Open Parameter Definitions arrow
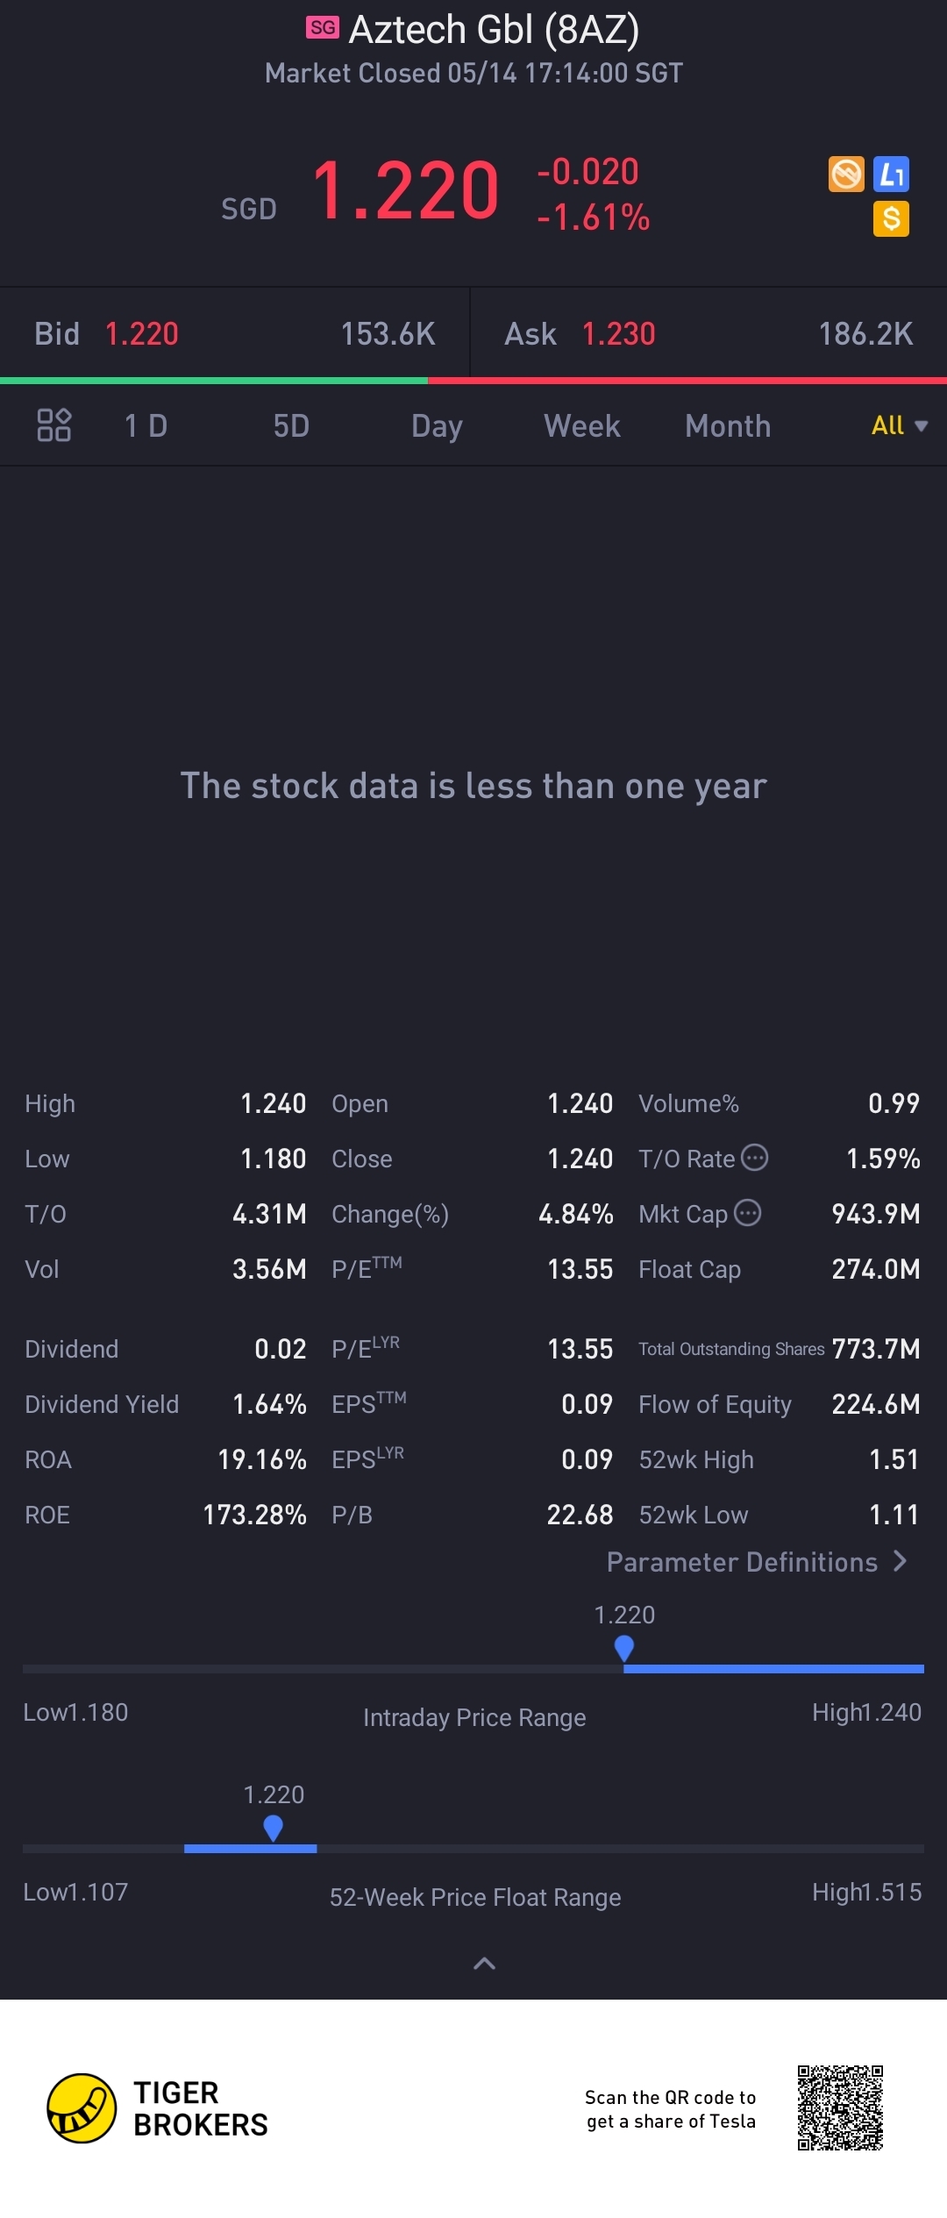The height and width of the screenshot is (2218, 947). click(900, 1561)
